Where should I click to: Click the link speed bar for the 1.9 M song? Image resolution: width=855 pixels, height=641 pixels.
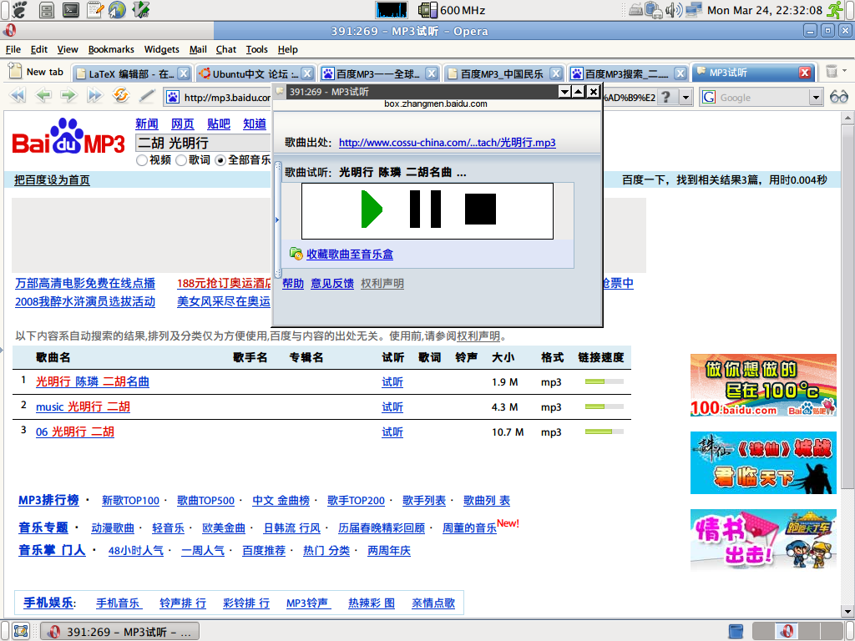pyautogui.click(x=605, y=381)
